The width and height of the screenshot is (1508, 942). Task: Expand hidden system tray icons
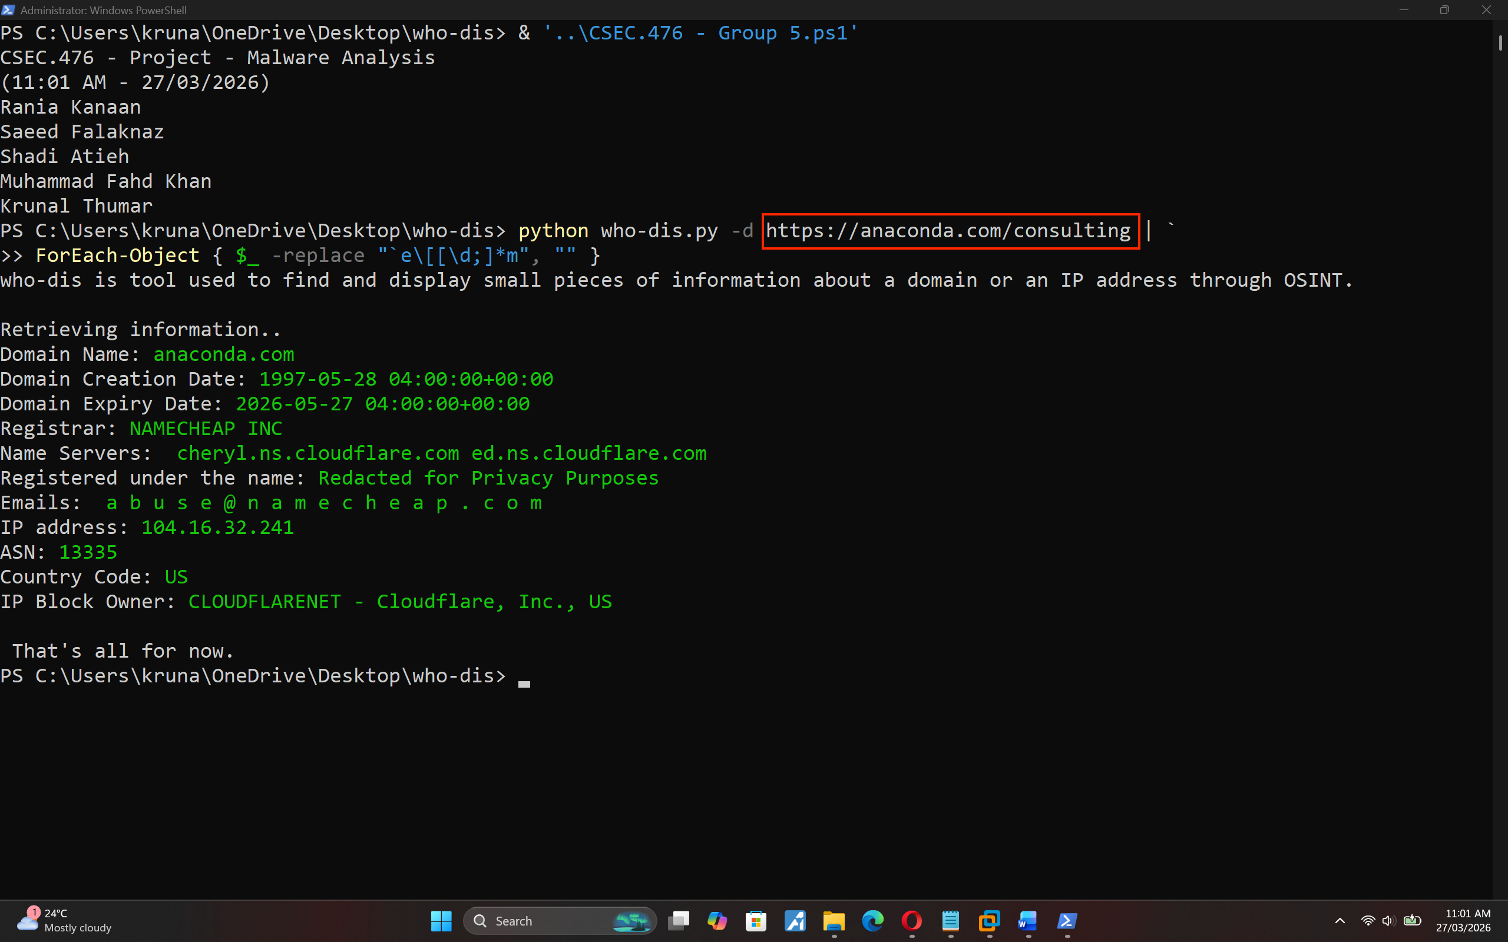[x=1340, y=920]
